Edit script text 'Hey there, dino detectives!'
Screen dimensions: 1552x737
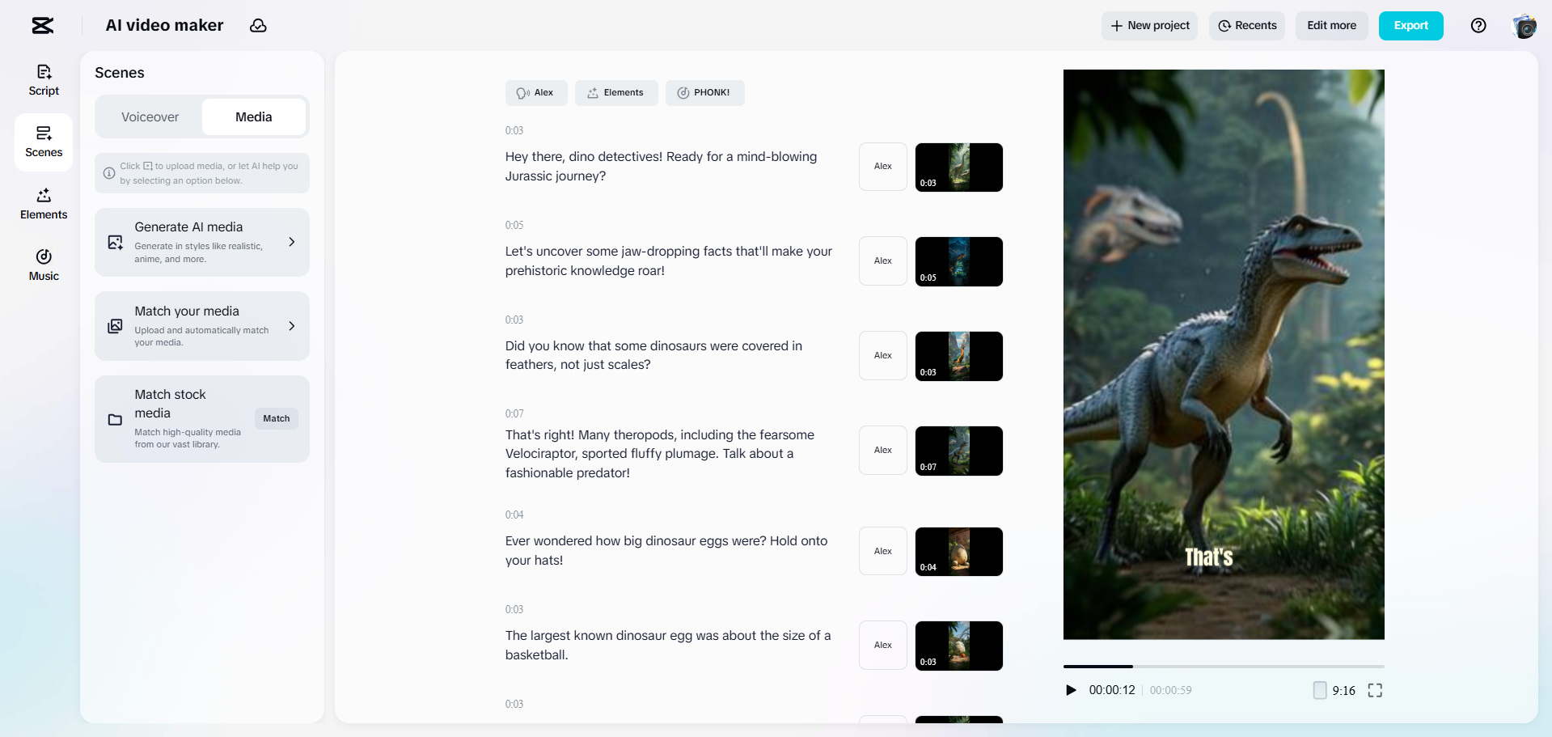(x=662, y=167)
